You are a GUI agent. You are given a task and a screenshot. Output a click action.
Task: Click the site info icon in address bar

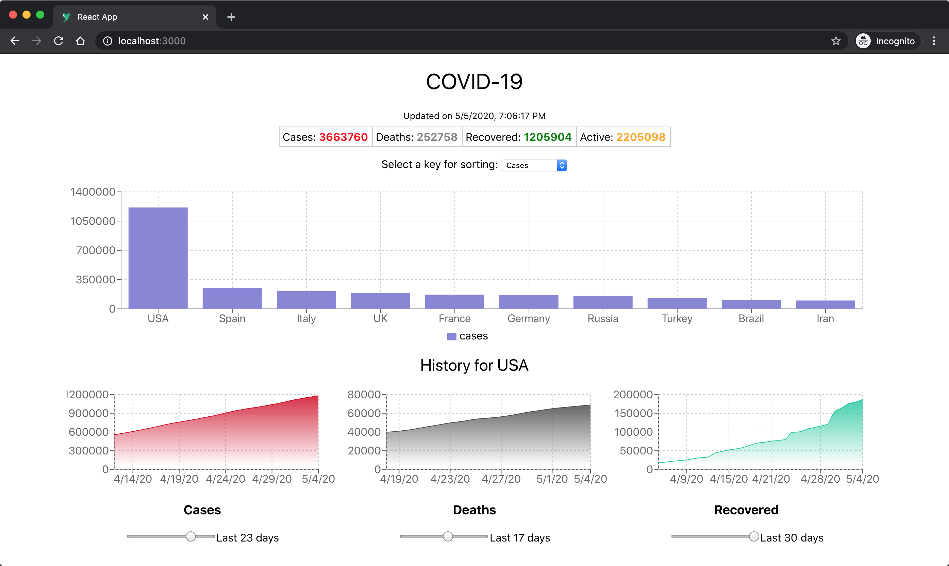(x=107, y=41)
